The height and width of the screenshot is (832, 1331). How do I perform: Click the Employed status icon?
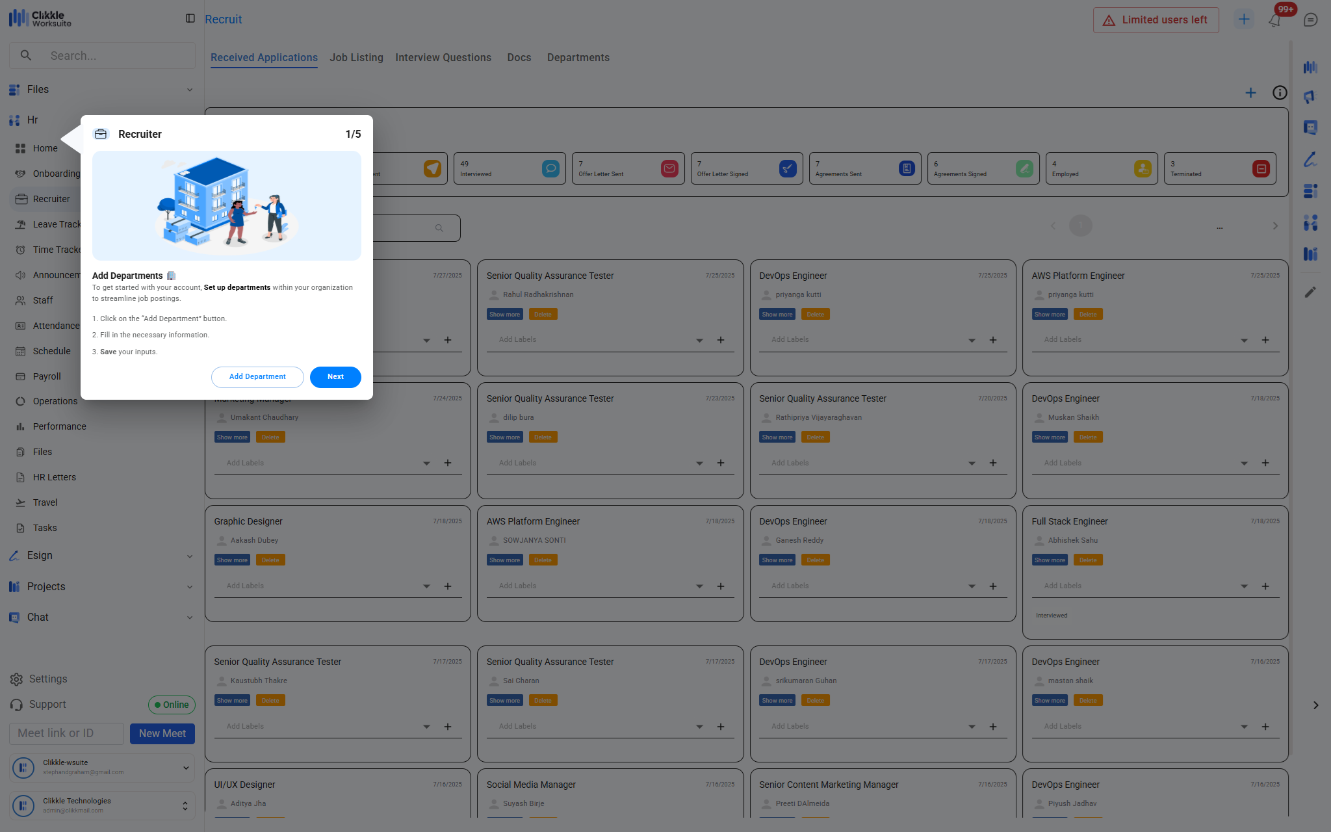(x=1142, y=169)
